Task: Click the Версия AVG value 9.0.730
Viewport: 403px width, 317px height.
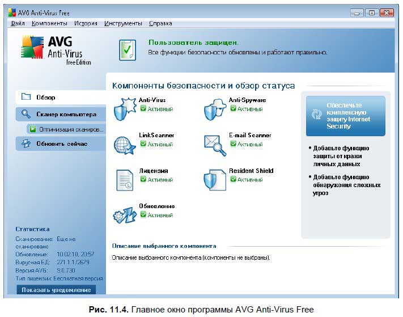Action: [x=66, y=270]
